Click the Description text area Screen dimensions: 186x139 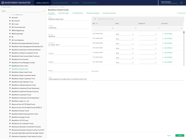(138, 76)
